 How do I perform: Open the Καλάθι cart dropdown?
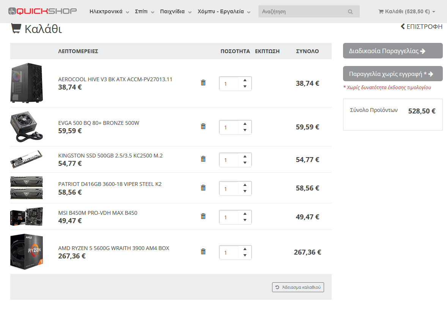pyautogui.click(x=407, y=11)
